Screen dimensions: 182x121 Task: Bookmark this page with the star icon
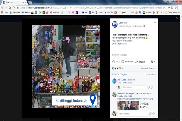tap(176, 8)
